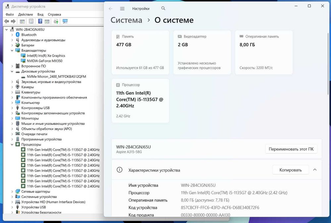
Task: Select Объекты обработки звука (APO) row
Action: [47, 129]
